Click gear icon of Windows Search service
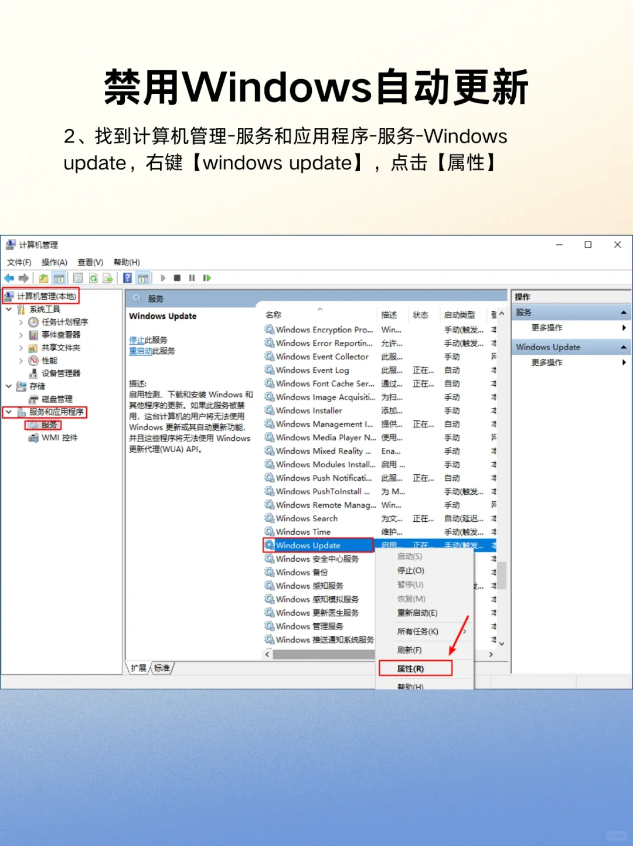The height and width of the screenshot is (846, 633). click(x=270, y=518)
